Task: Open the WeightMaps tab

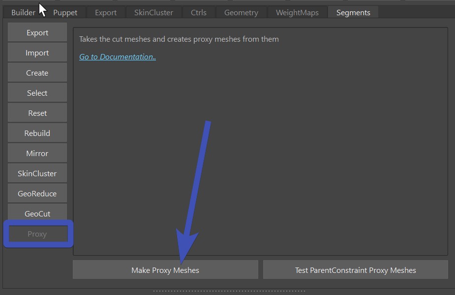Action: coord(297,13)
